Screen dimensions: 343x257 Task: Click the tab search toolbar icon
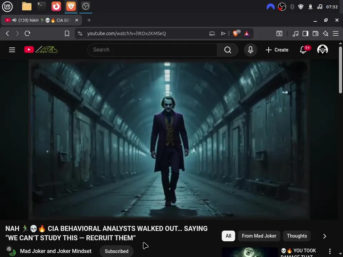pyautogui.click(x=279, y=34)
